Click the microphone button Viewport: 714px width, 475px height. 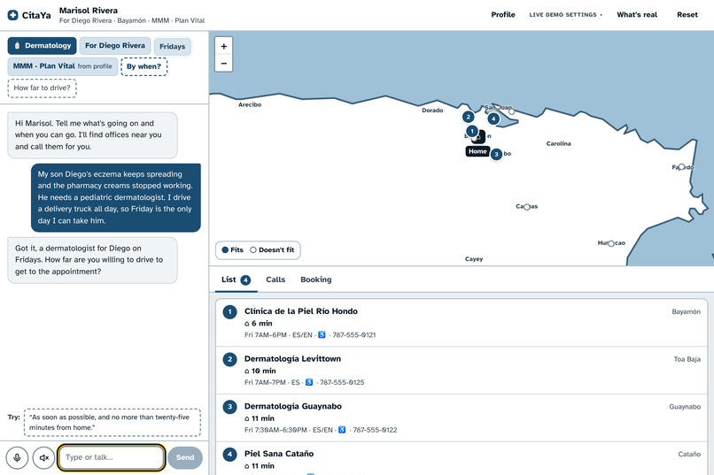[17, 457]
